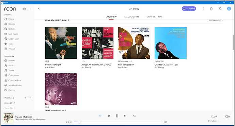
Task: Open the bookmarks icon in the header
Action: click(x=211, y=8)
